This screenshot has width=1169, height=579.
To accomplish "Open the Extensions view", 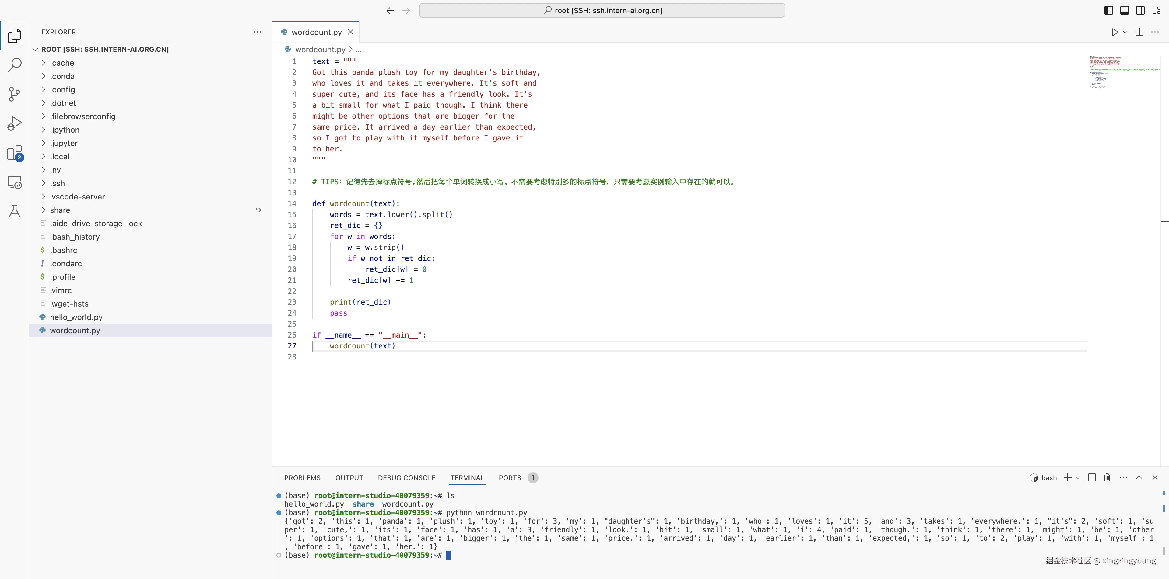I will tap(15, 153).
